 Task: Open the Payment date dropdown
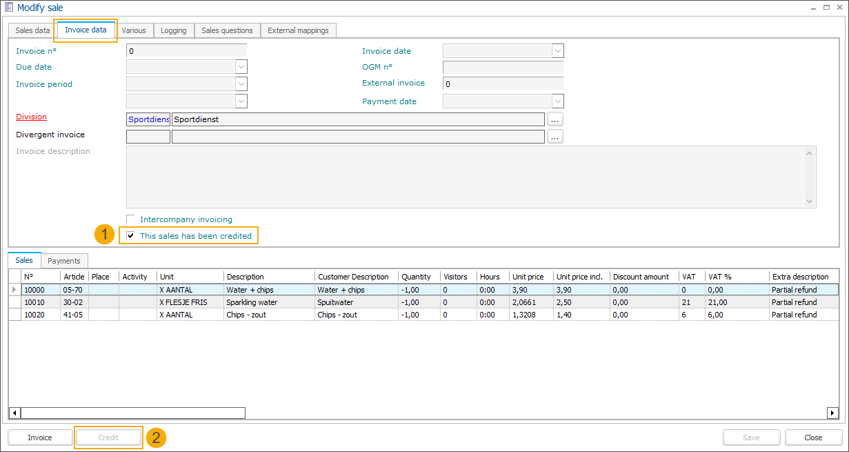(x=558, y=101)
